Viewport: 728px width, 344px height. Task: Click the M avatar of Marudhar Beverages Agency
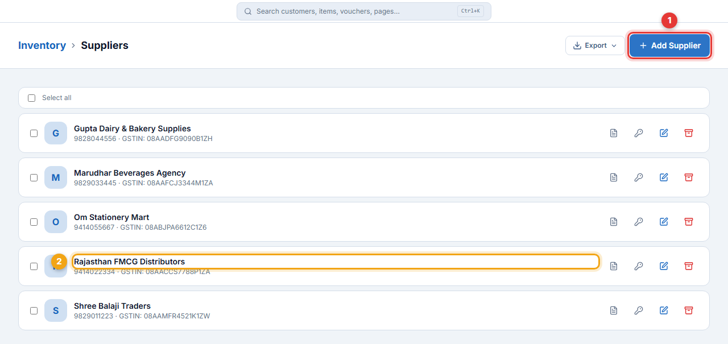(56, 177)
